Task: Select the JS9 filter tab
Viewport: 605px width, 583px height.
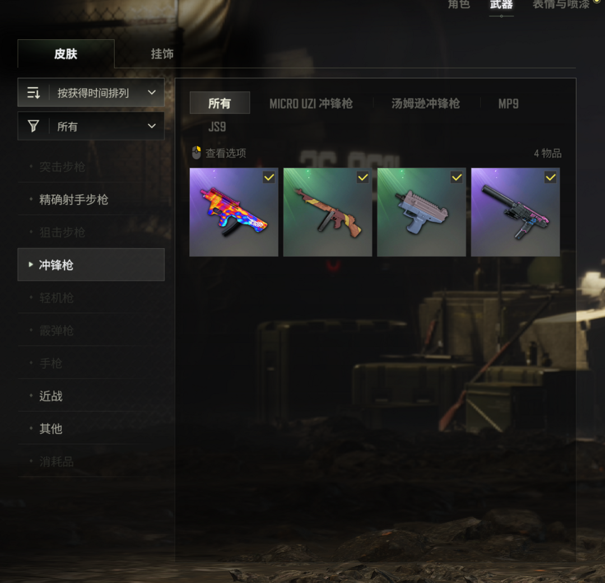Action: [217, 127]
